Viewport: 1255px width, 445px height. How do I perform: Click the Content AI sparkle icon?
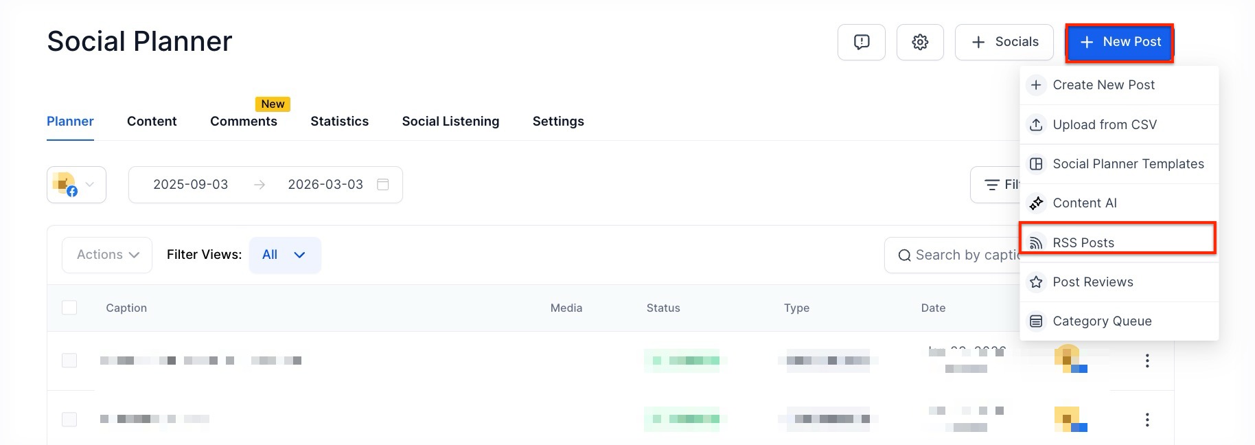coord(1036,203)
